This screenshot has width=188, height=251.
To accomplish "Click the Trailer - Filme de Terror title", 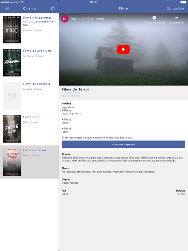I will [87, 19].
